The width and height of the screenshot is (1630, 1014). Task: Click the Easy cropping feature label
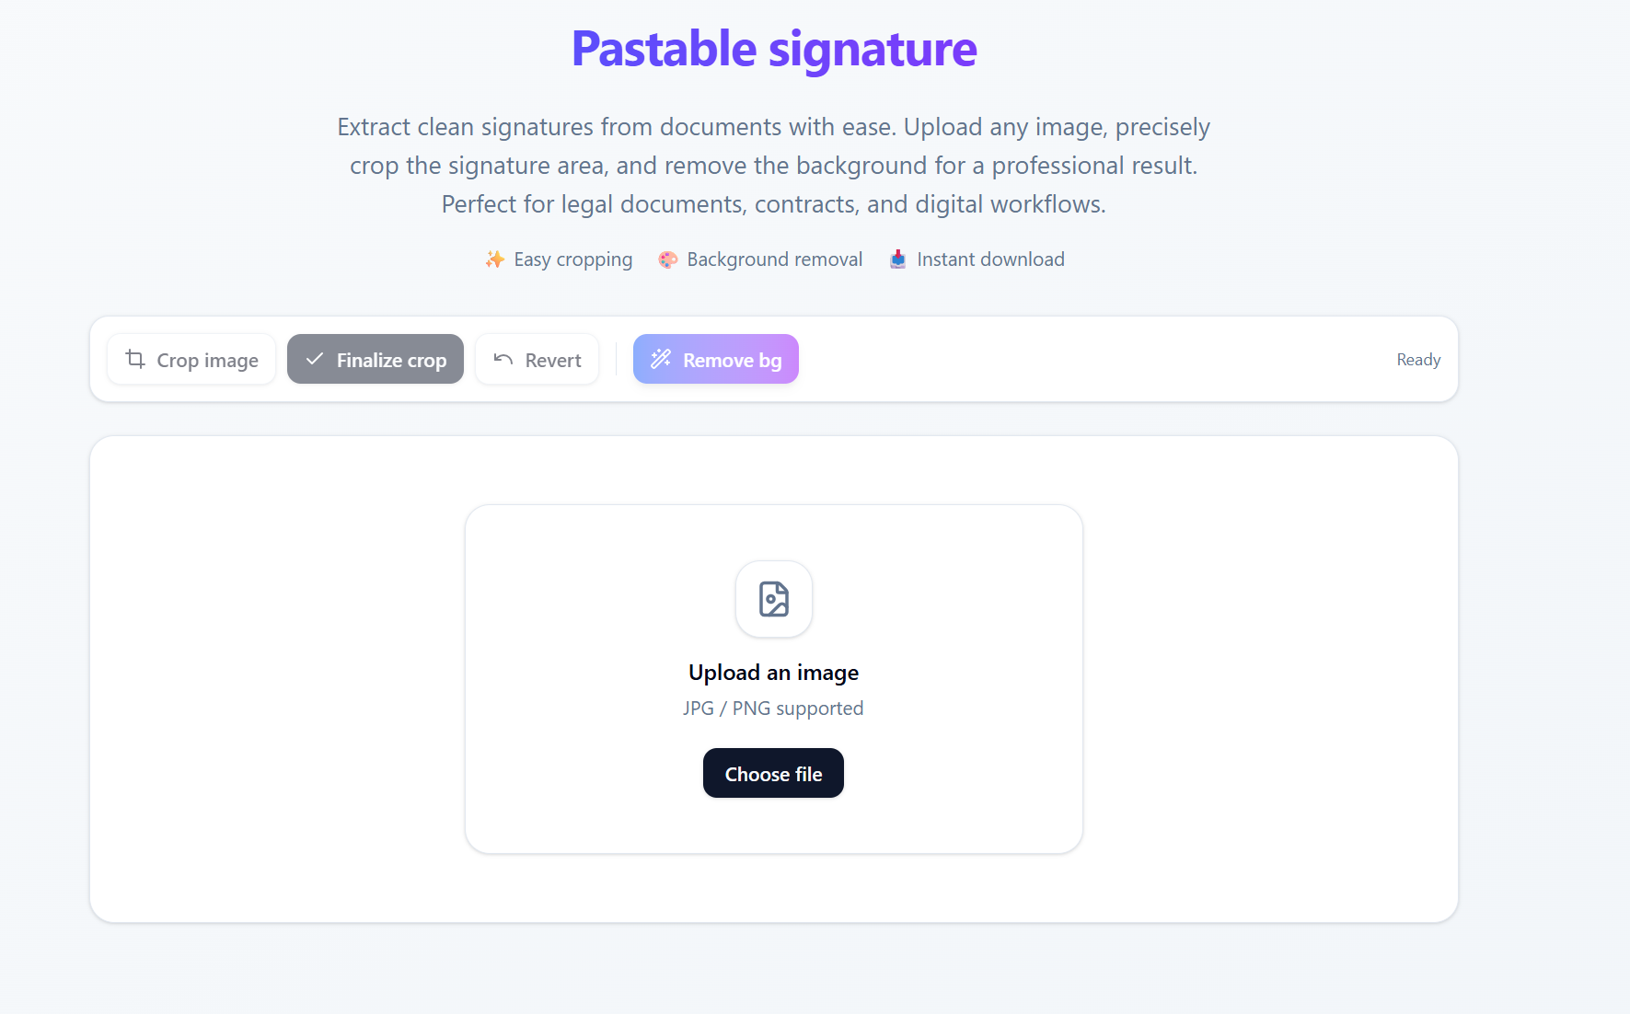(x=572, y=259)
